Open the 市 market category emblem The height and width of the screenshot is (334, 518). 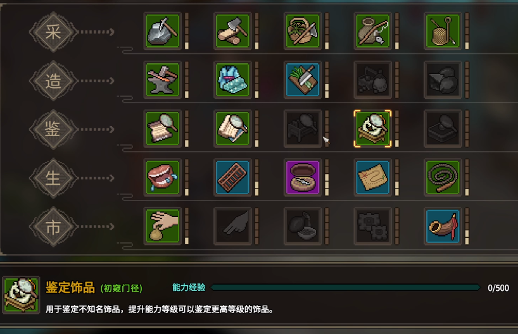53,226
